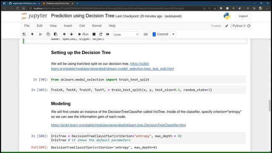Paste cells below icon
This screenshot has height=153, width=272.
coord(56,34)
